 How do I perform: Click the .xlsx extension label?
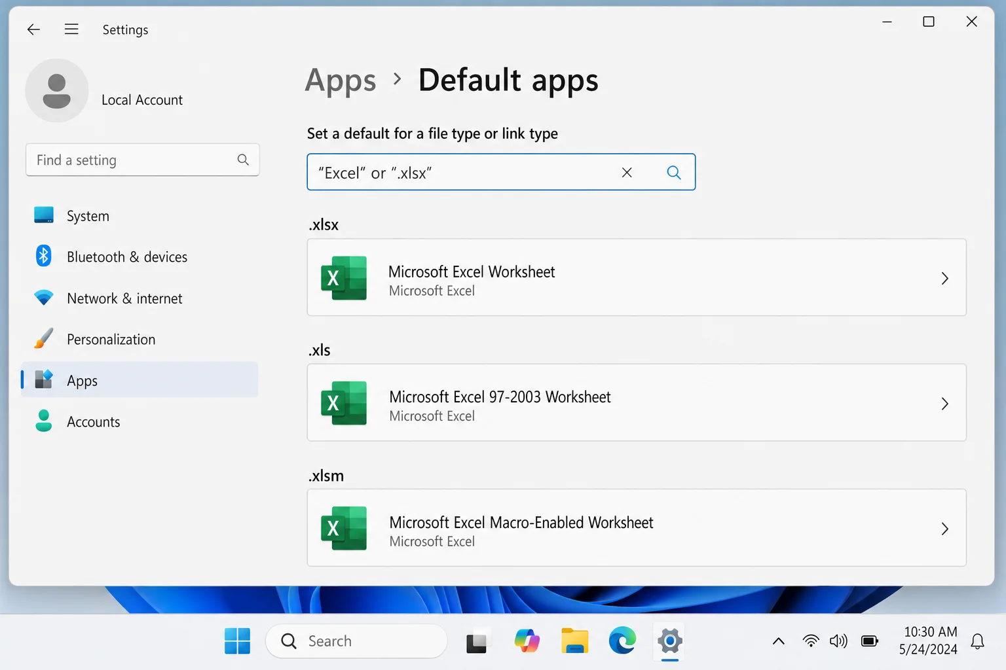pyautogui.click(x=324, y=225)
